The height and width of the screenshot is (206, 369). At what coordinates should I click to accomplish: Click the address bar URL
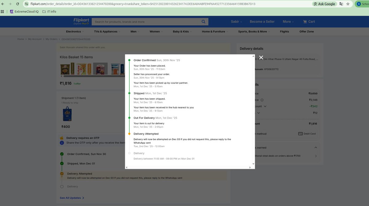point(143,4)
